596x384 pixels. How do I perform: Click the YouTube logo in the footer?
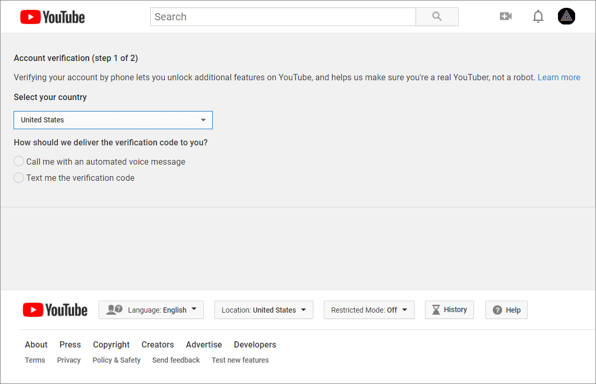[55, 309]
